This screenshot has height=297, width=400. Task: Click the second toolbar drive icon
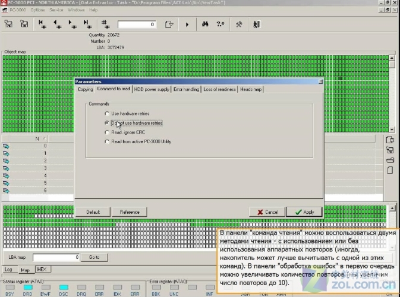point(24,24)
